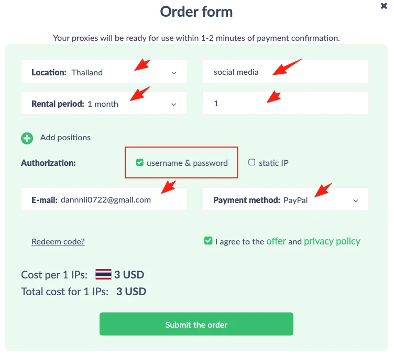Enable the static IP checkbox
The image size is (394, 358).
tap(251, 162)
